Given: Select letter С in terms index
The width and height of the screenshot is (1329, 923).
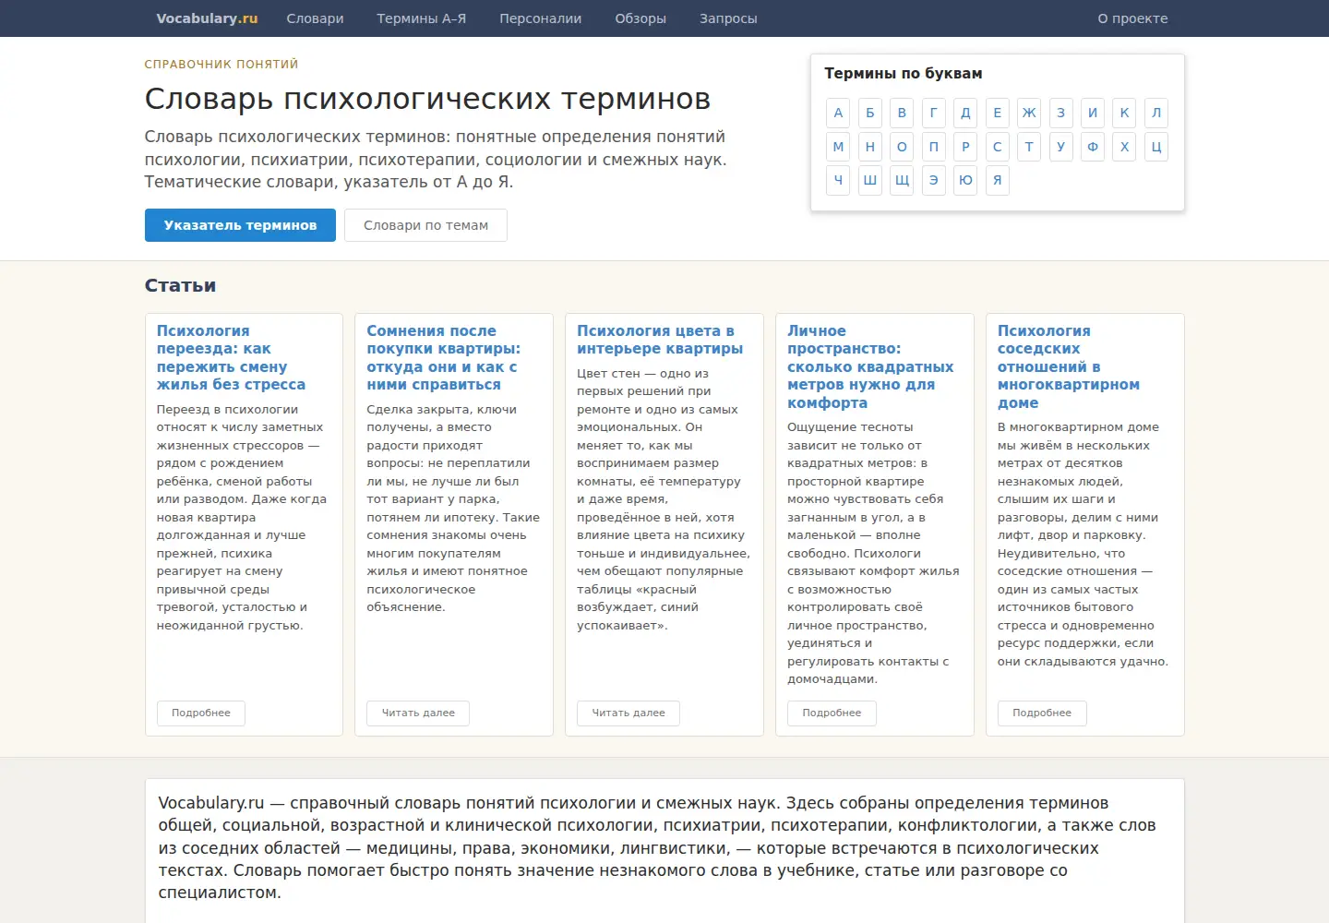Looking at the screenshot, I should [x=997, y=147].
